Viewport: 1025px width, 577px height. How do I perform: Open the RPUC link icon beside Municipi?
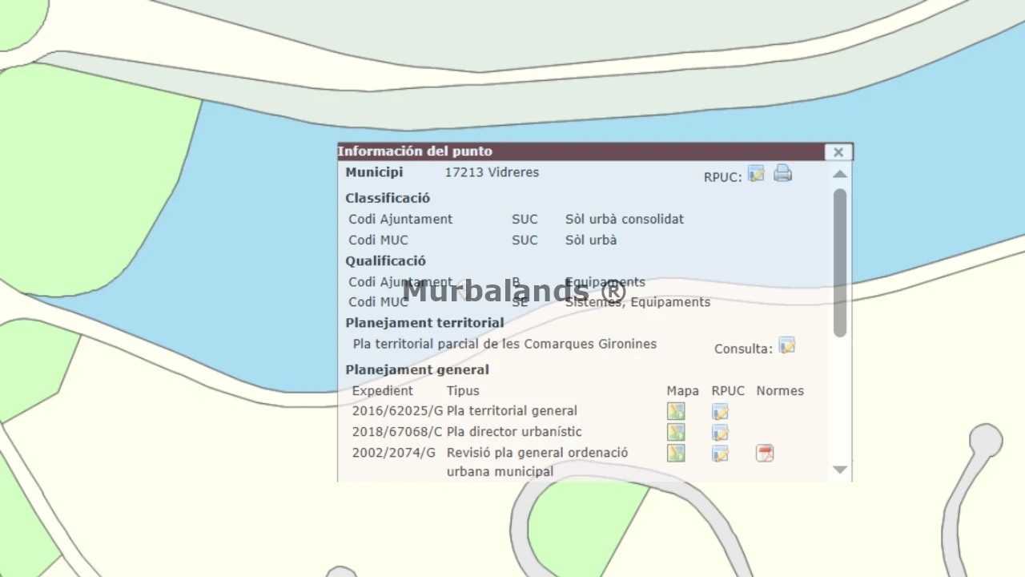[x=756, y=173]
